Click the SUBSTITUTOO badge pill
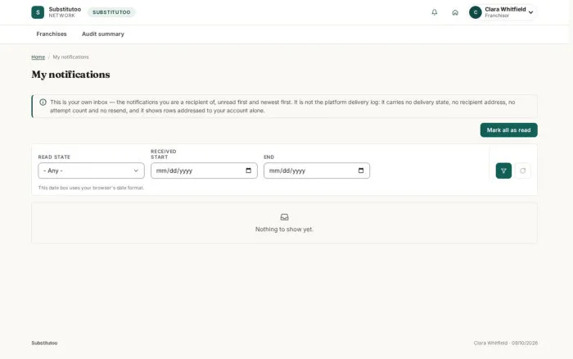Screen dimensions: 573x359 pyautogui.click(x=111, y=12)
